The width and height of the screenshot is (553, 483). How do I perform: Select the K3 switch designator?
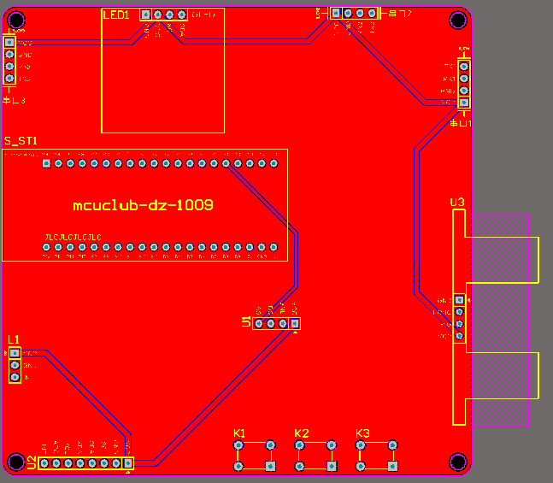362,433
